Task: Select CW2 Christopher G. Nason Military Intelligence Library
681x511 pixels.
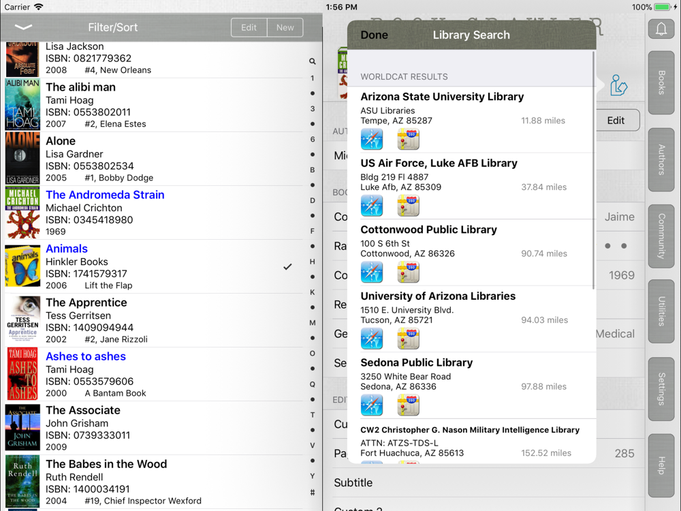Action: pyautogui.click(x=470, y=430)
